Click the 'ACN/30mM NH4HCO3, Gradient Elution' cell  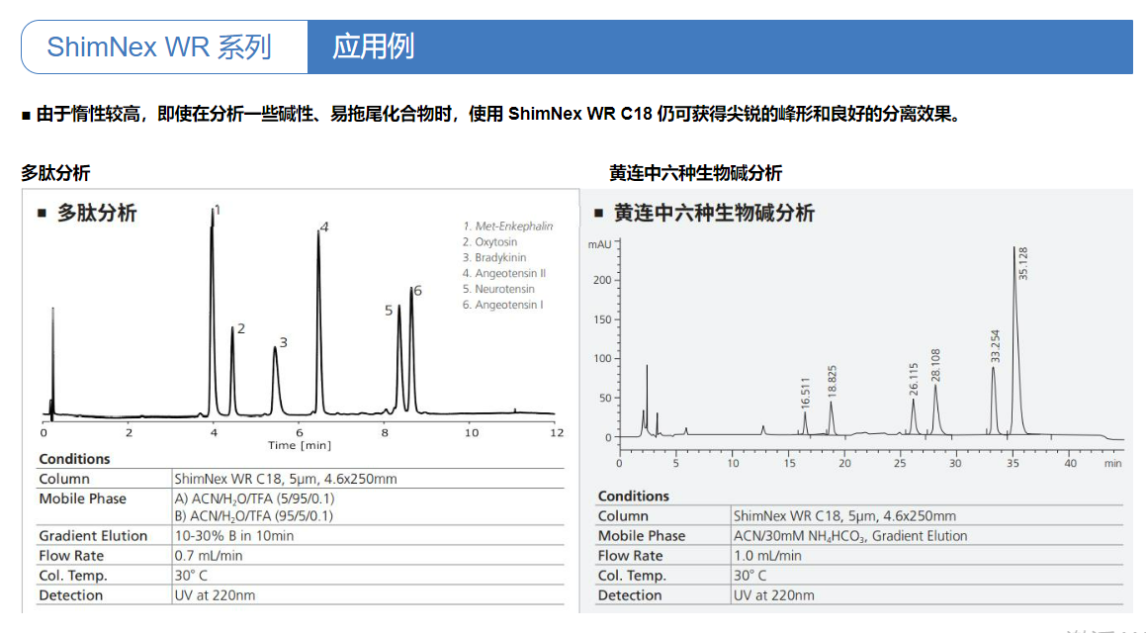(850, 536)
